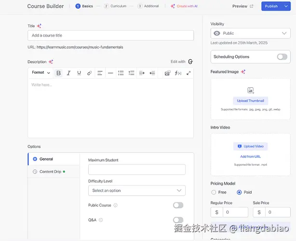296x241 pixels.
Task: Open the Content Drip options tab
Action: (x=54, y=172)
